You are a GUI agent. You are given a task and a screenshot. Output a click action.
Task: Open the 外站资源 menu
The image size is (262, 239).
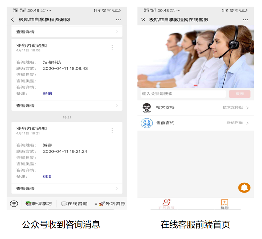(109, 204)
